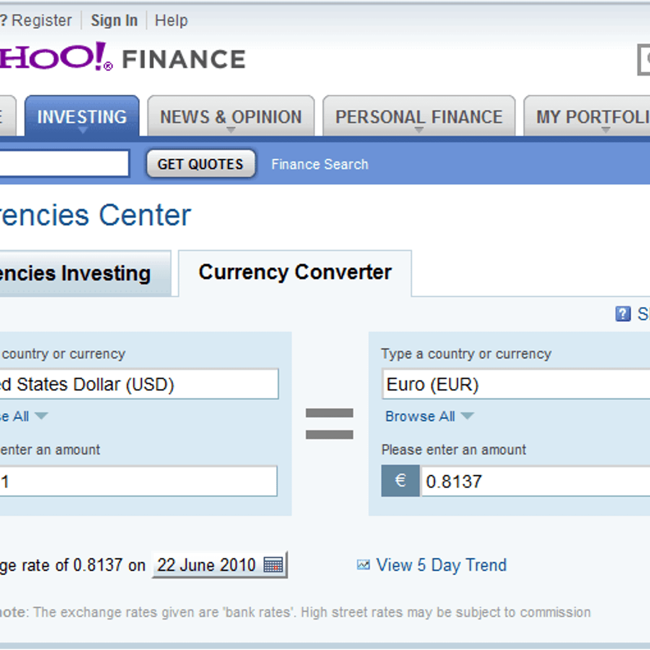Expand Browse All under Euro currency
650x650 pixels.
pos(429,416)
